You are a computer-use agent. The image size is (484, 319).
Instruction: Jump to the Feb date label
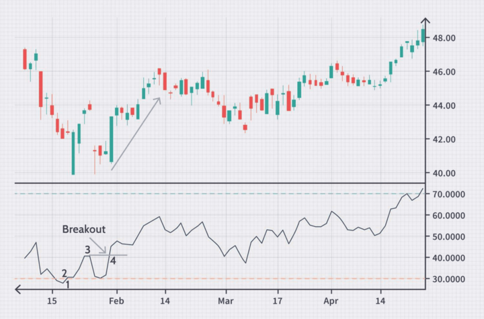[116, 302]
